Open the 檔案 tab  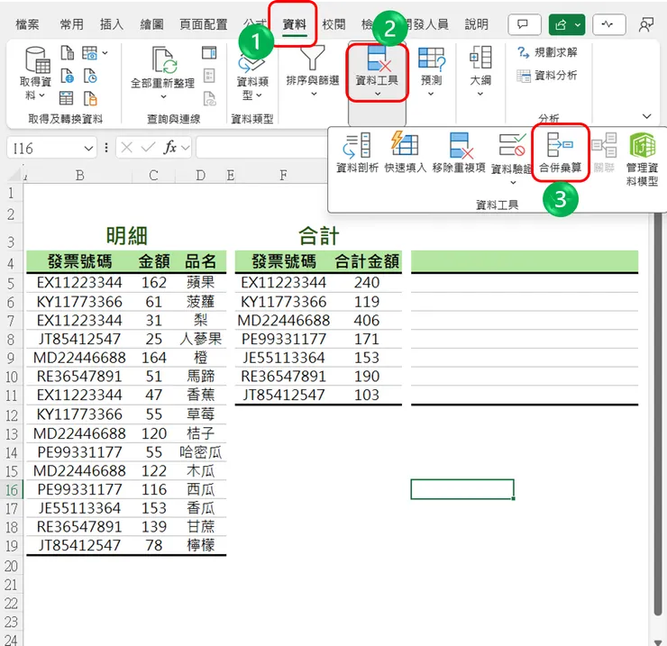point(27,24)
